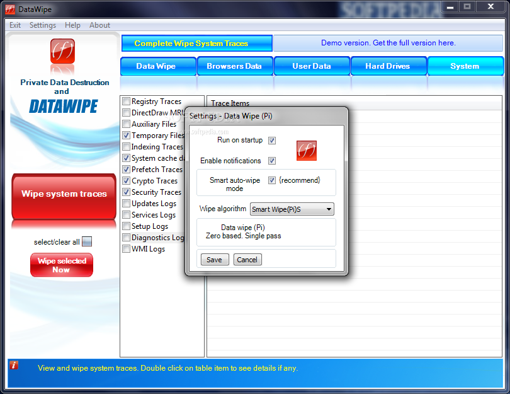Open the Wipe algorithm dropdown
The height and width of the screenshot is (394, 510).
(x=292, y=209)
